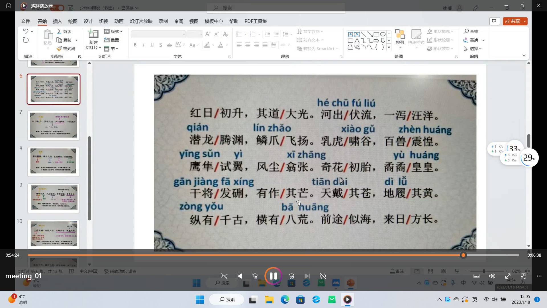Open the PDF工具集 tab
The image size is (547, 308).
point(256,21)
